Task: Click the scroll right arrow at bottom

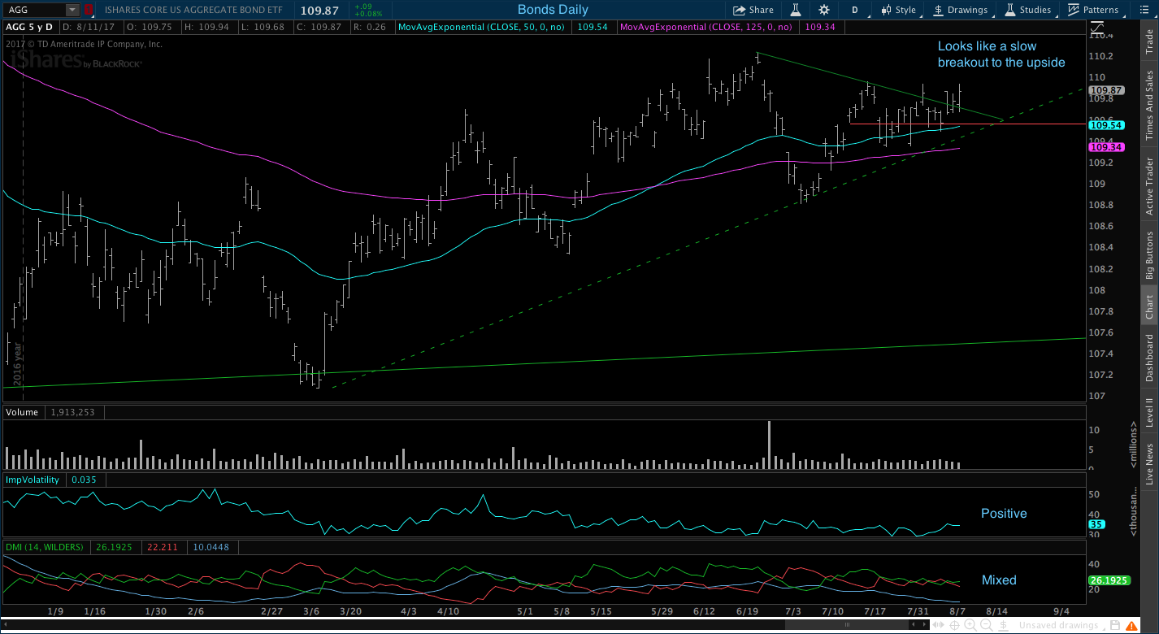Action: point(924,624)
